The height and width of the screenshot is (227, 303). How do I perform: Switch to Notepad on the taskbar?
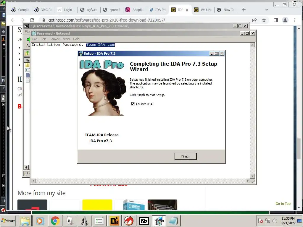[173, 221]
